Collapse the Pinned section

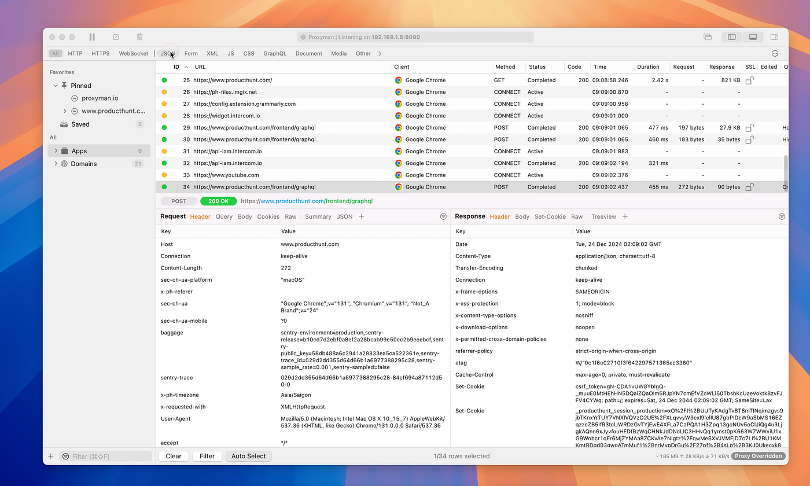pyautogui.click(x=56, y=86)
